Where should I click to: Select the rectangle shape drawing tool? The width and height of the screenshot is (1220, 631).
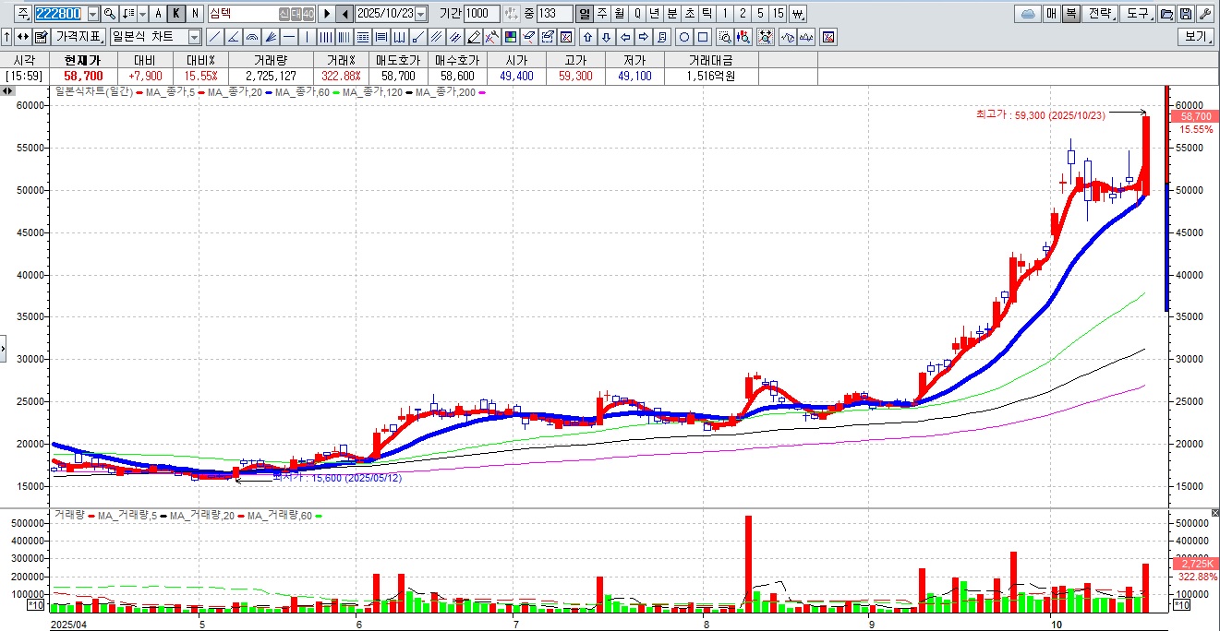(x=703, y=37)
